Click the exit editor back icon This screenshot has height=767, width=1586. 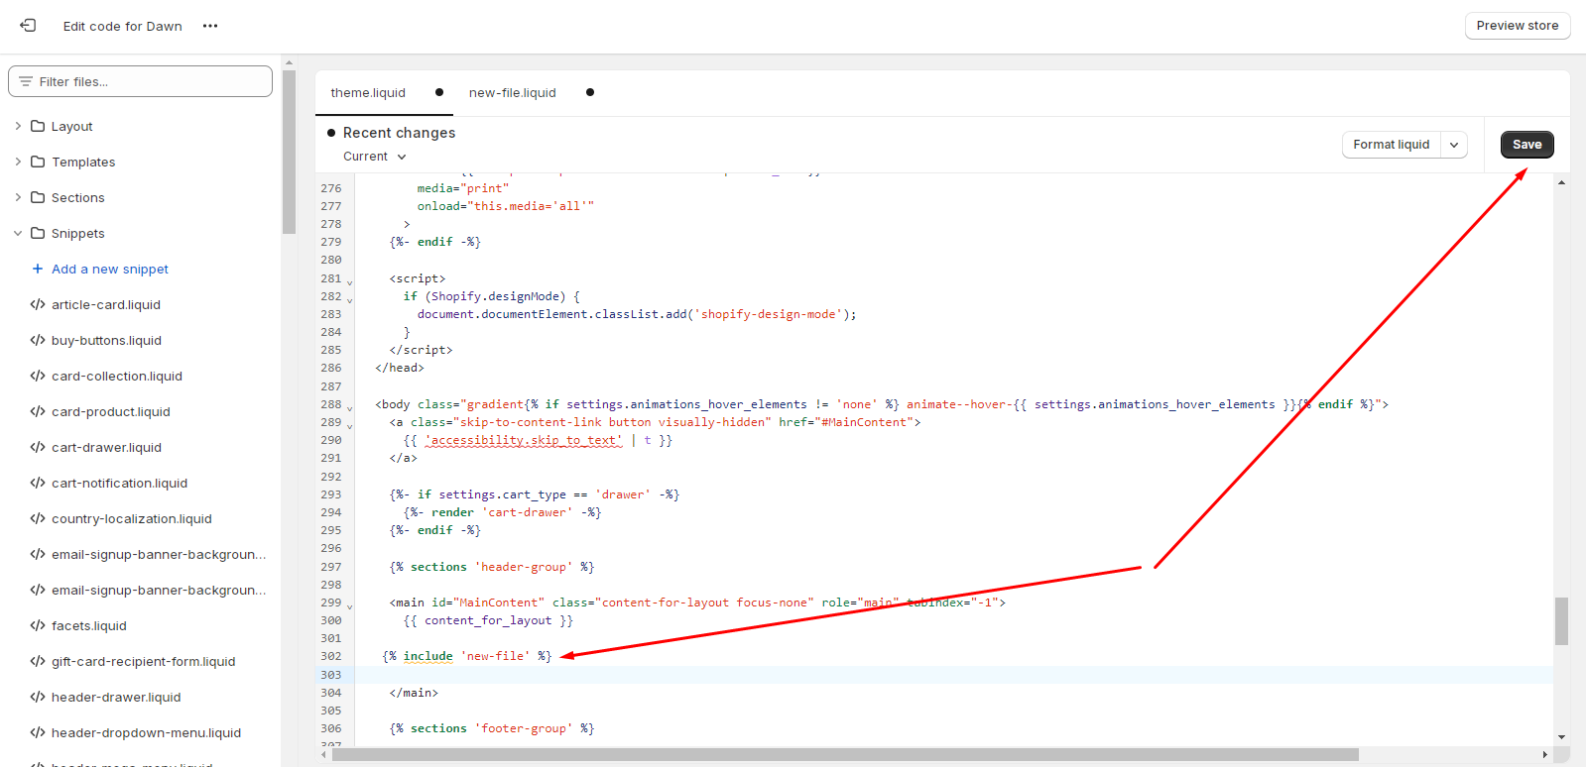(28, 26)
